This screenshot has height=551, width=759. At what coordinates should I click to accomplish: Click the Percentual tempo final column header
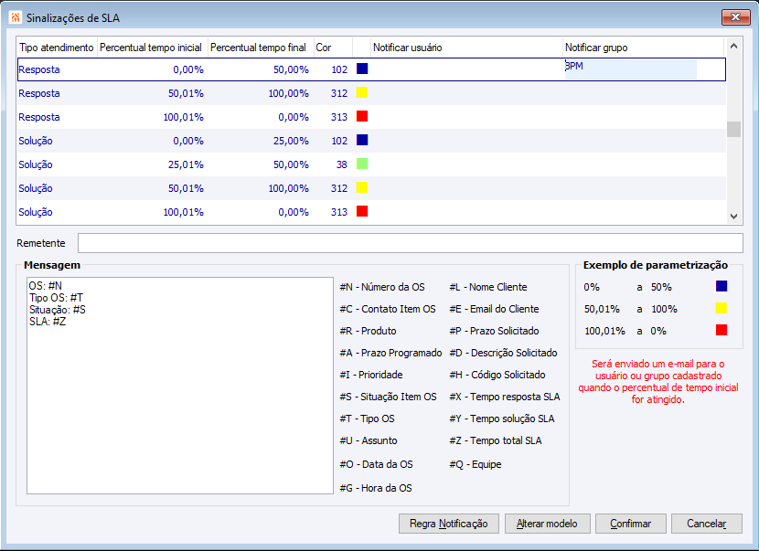pos(261,48)
